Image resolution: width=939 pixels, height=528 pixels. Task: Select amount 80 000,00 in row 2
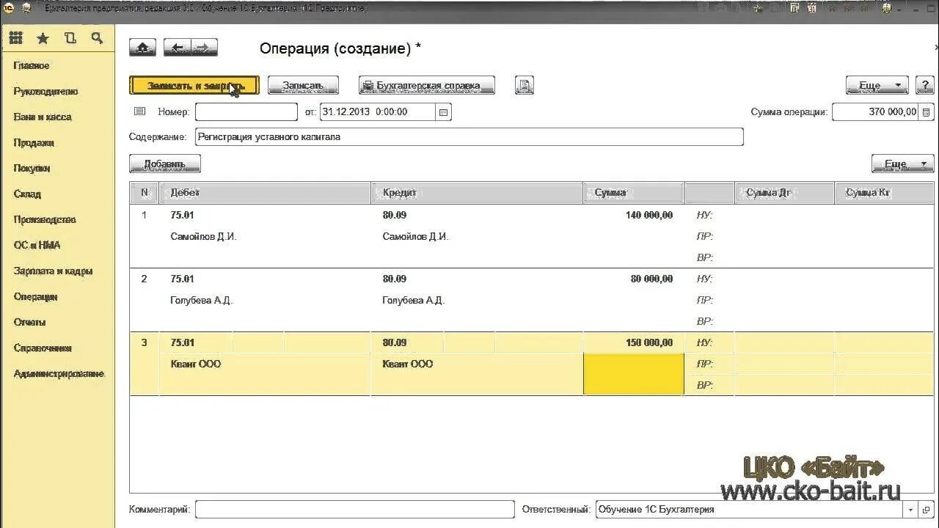pyautogui.click(x=651, y=279)
